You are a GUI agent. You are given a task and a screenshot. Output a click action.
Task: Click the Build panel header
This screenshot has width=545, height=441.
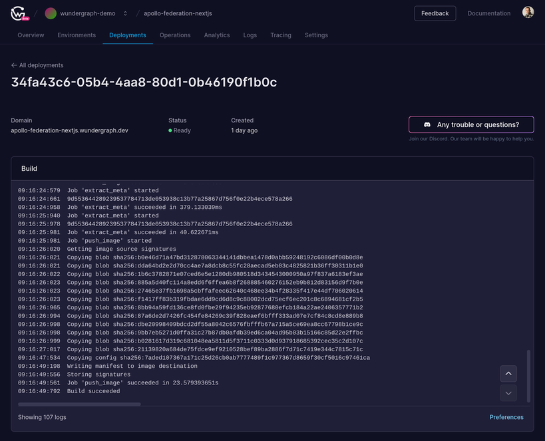(272, 168)
